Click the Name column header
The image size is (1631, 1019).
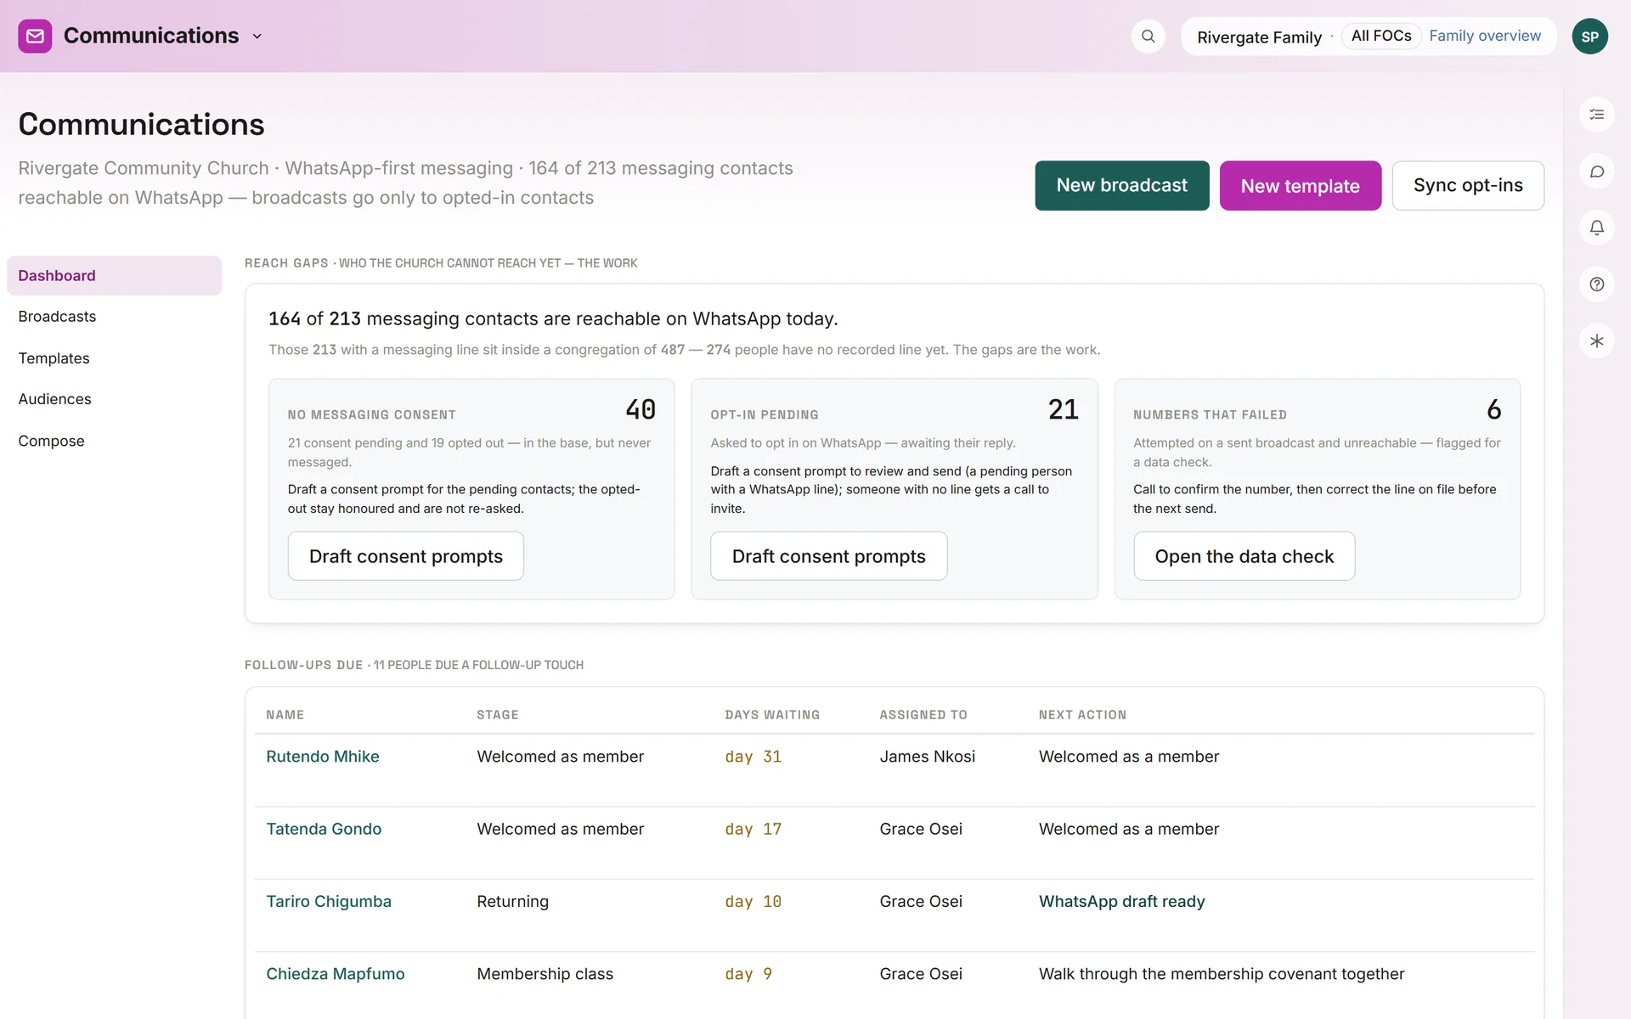pos(285,715)
